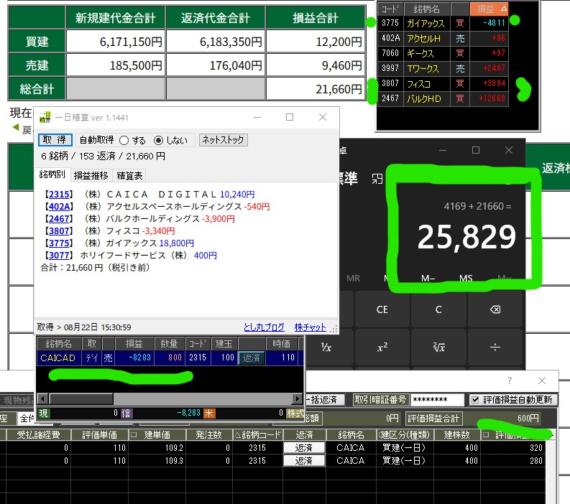Click the 発注数 column header
The height and width of the screenshot is (504, 570).
(208, 434)
